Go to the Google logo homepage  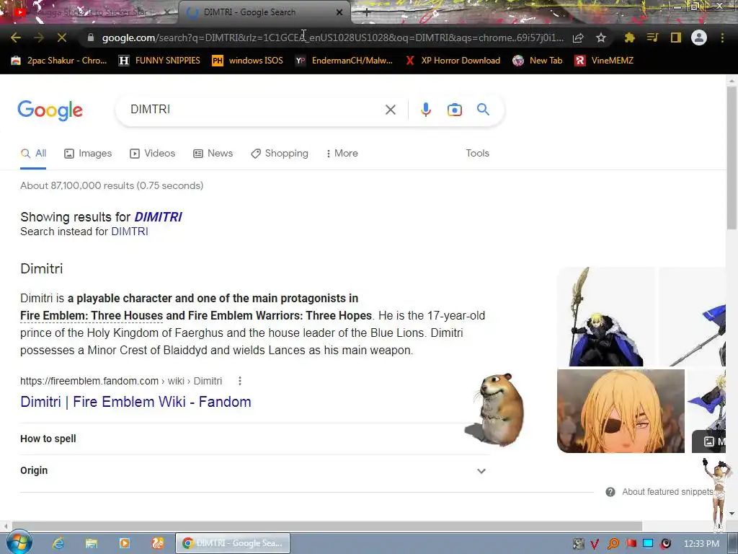point(50,110)
